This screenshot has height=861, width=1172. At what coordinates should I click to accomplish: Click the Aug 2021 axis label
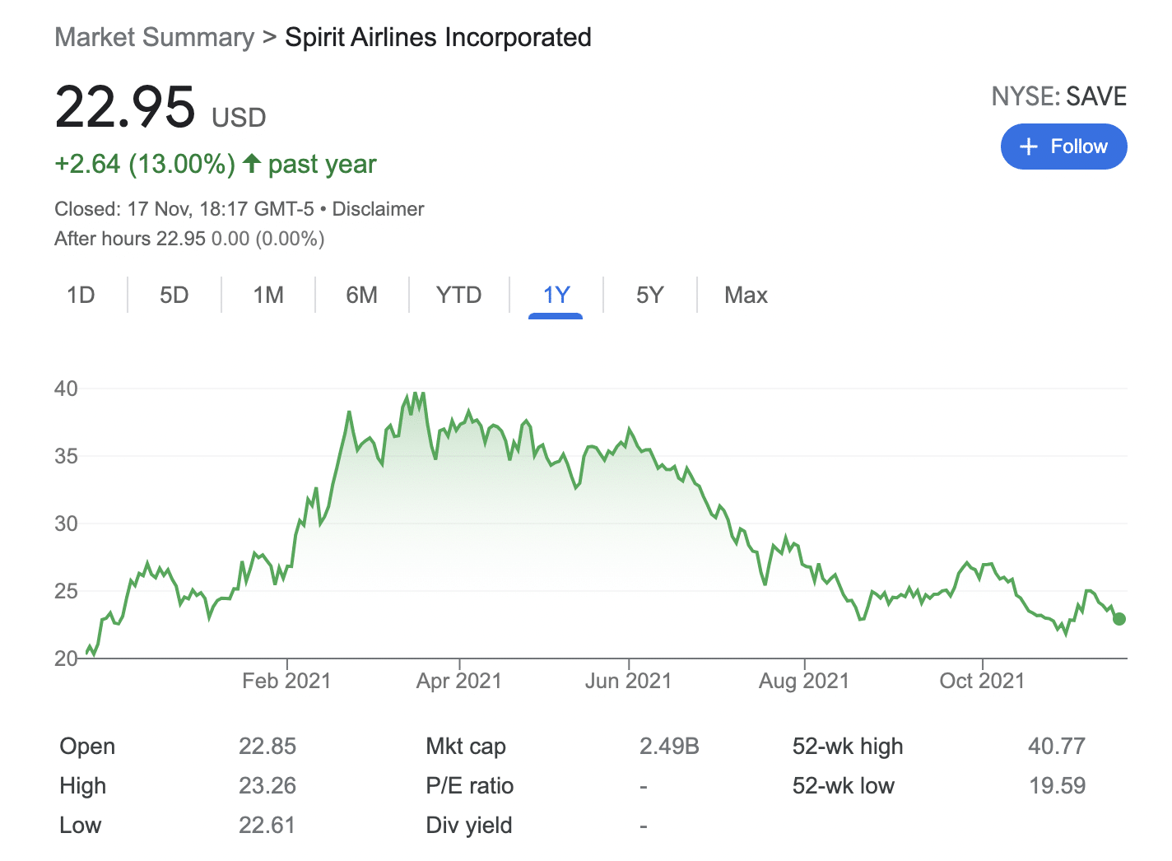[x=803, y=681]
